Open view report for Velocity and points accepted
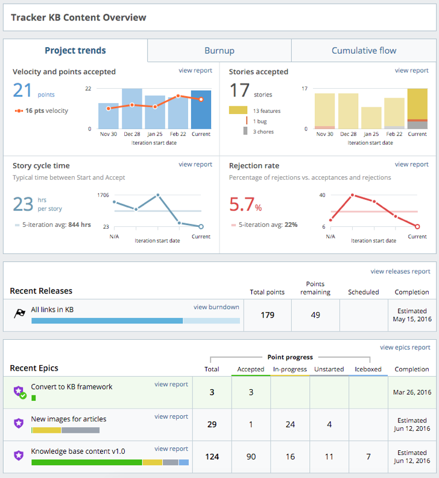Image resolution: width=439 pixels, height=478 pixels. pos(195,71)
